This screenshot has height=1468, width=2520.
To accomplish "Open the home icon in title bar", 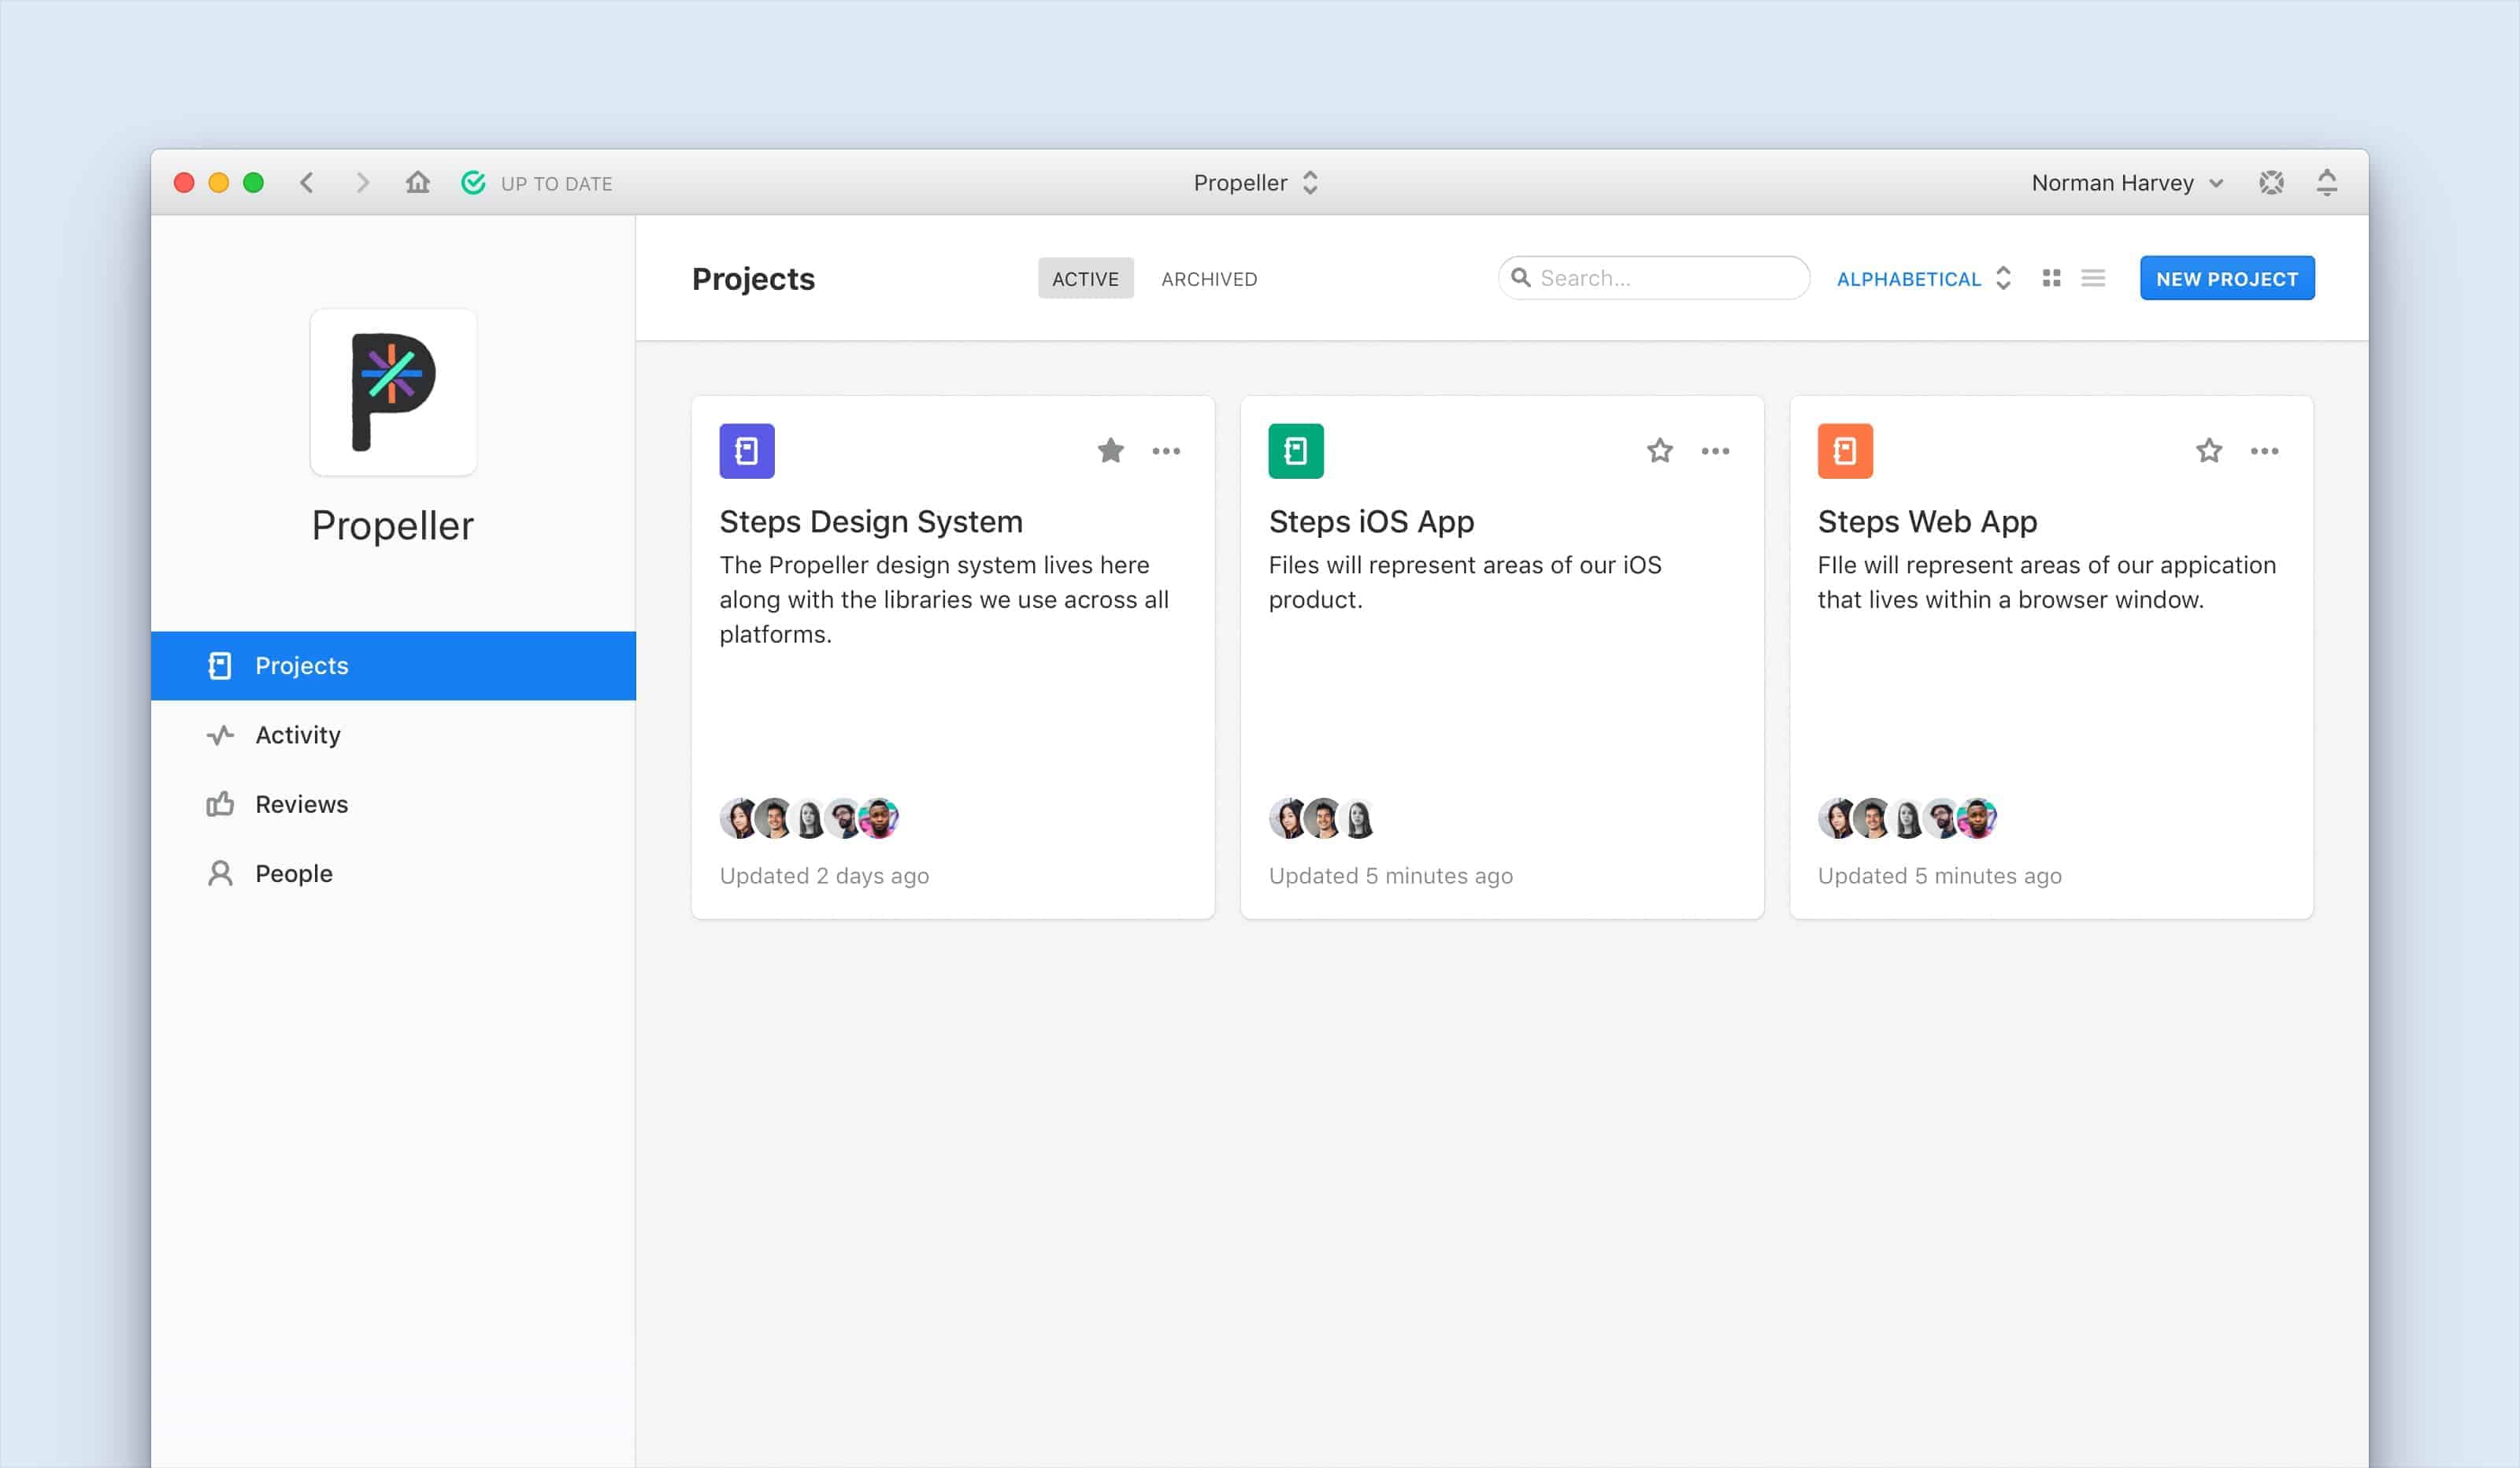I will (418, 182).
